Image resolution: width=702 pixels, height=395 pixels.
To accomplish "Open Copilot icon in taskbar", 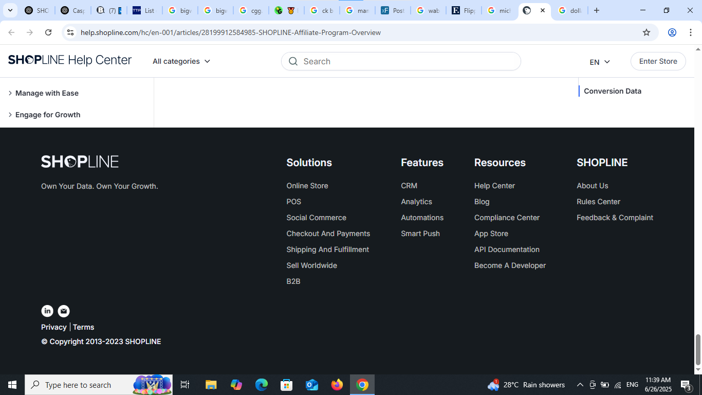I will 236,385.
